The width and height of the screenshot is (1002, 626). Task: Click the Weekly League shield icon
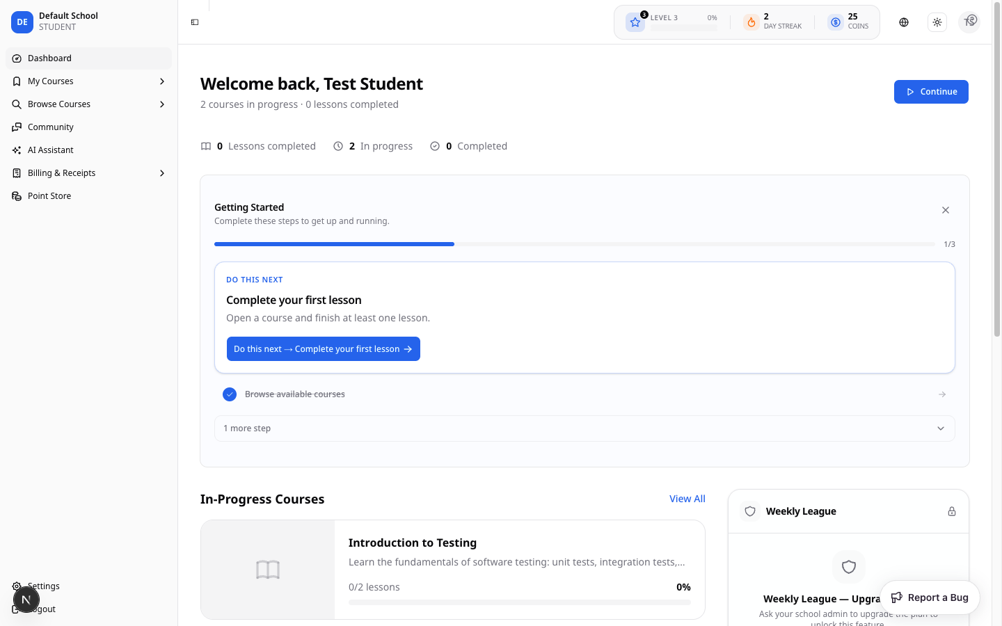750,511
